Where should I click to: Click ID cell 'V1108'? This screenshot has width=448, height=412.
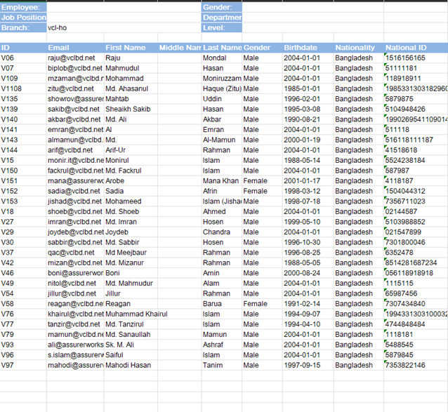tap(23, 89)
